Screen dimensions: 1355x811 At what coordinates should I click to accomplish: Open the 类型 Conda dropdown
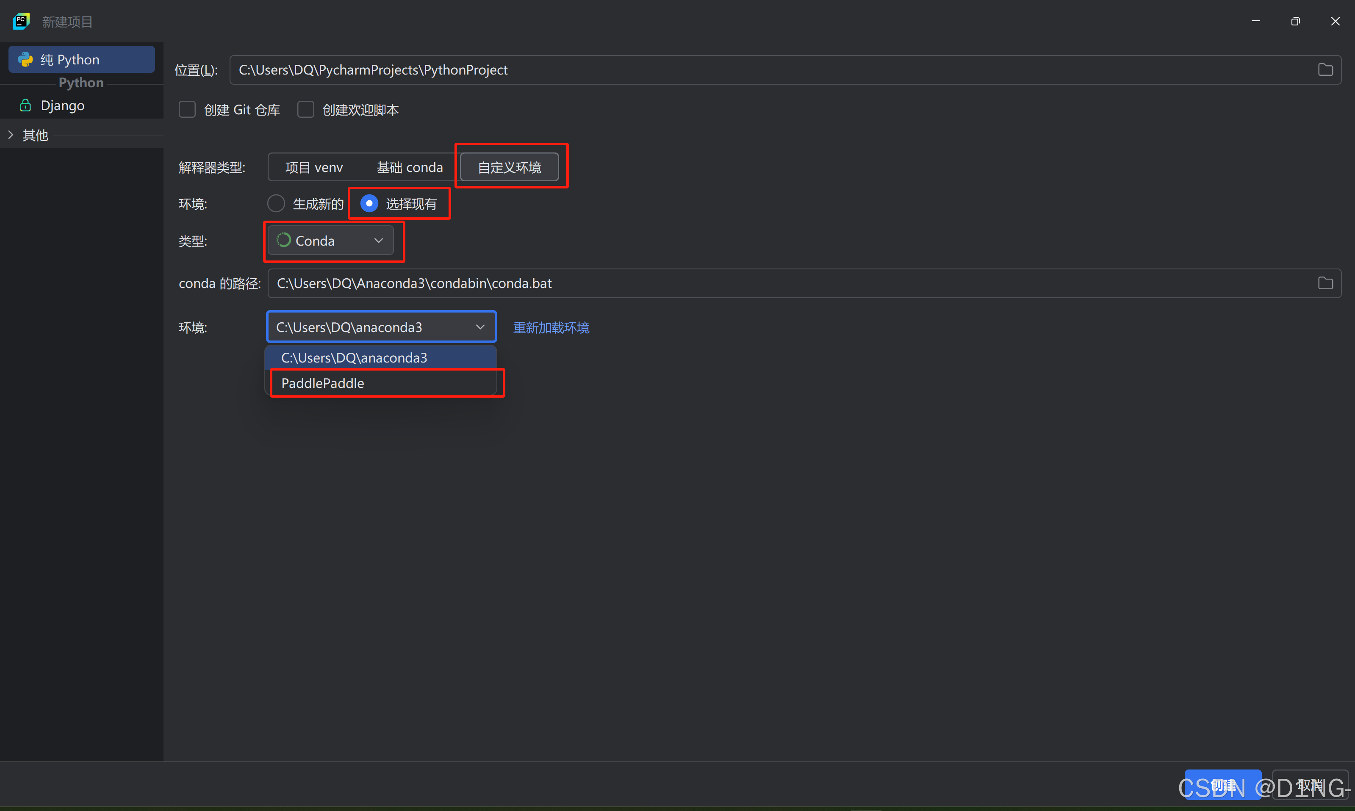[378, 241]
